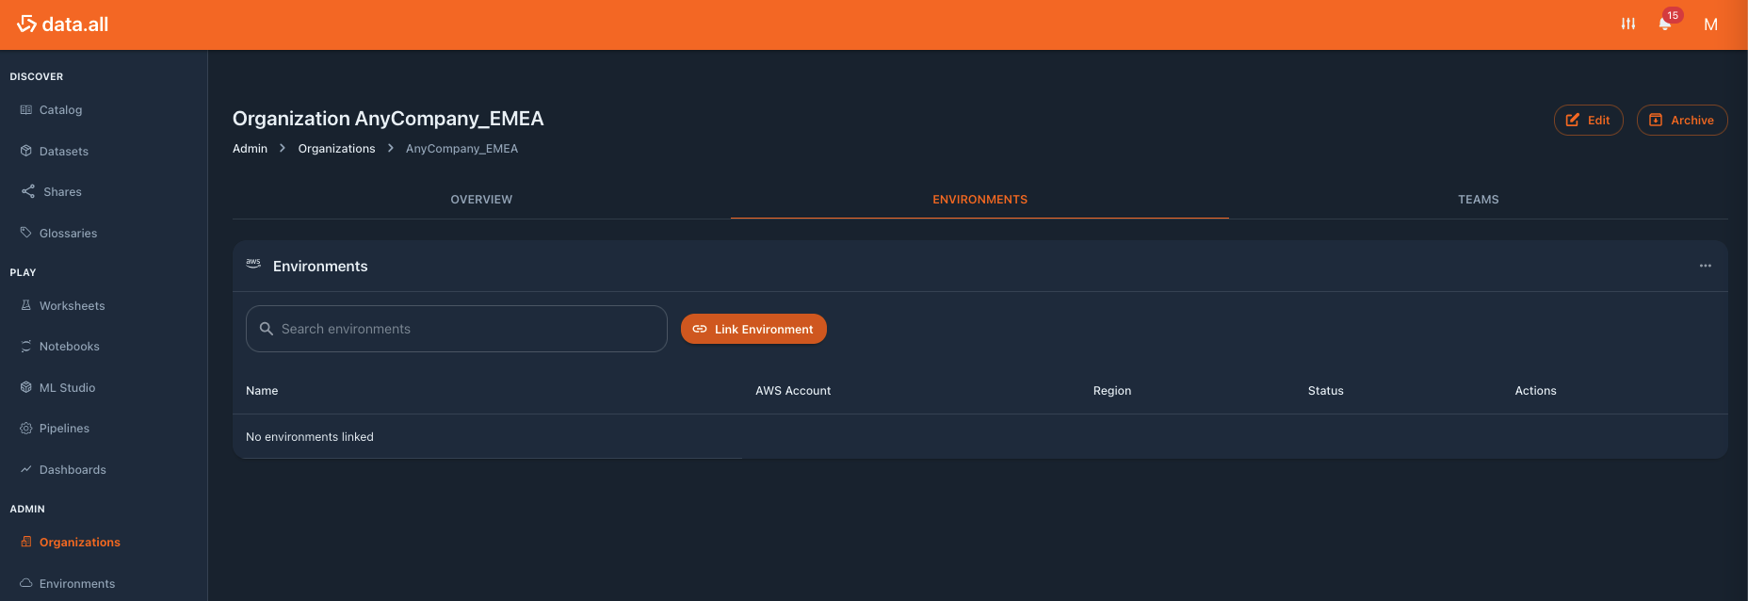Screen dimensions: 1748x601
Task: Open Glossaries in the sidebar
Action: coord(68,233)
